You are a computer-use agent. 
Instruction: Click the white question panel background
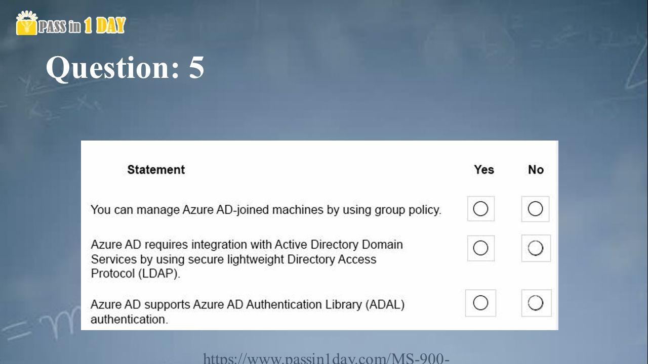point(319,235)
